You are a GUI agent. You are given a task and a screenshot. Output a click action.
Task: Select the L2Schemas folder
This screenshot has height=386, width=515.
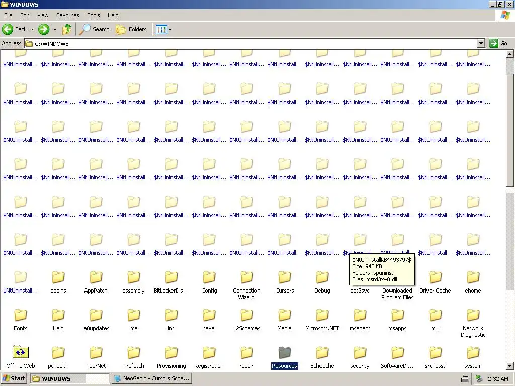click(x=246, y=320)
